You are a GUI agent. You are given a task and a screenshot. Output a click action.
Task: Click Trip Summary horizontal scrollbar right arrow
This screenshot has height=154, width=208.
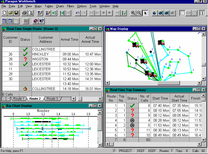tap(199, 144)
